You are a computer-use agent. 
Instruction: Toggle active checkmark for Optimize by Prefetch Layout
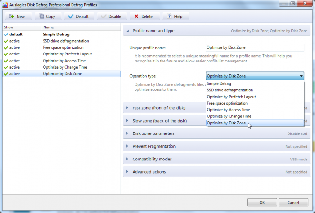(6, 54)
